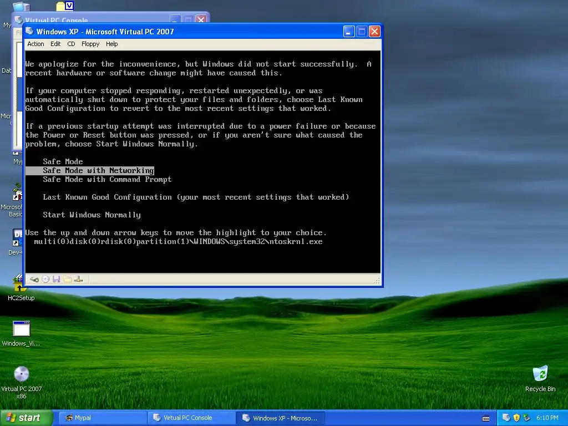Select Safe Mode with Networking option

[90, 170]
